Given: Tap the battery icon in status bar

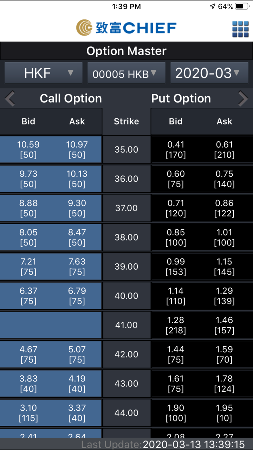Looking at the screenshot, I should (x=241, y=6).
